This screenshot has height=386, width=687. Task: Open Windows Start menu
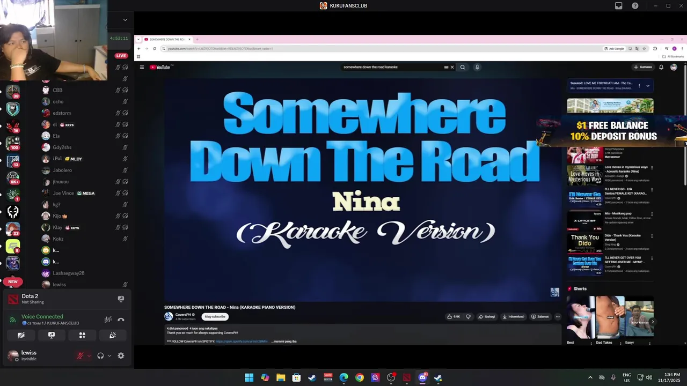click(249, 377)
